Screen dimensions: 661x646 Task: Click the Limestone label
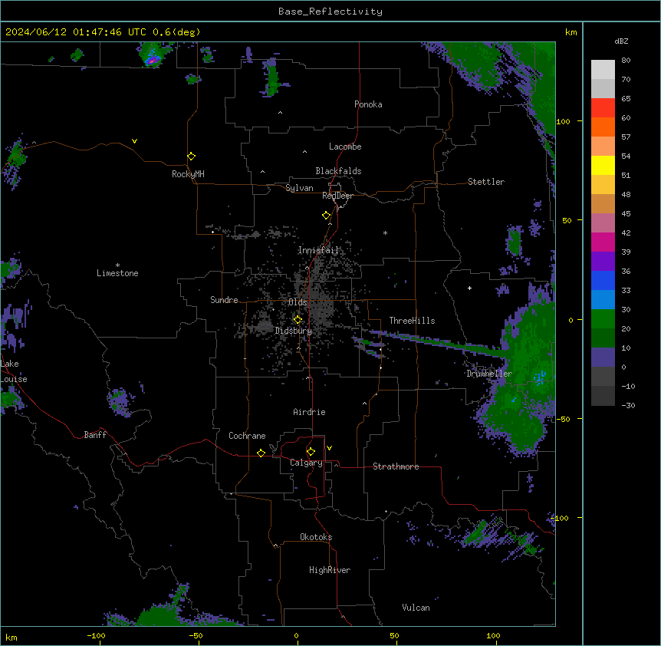[x=117, y=273]
